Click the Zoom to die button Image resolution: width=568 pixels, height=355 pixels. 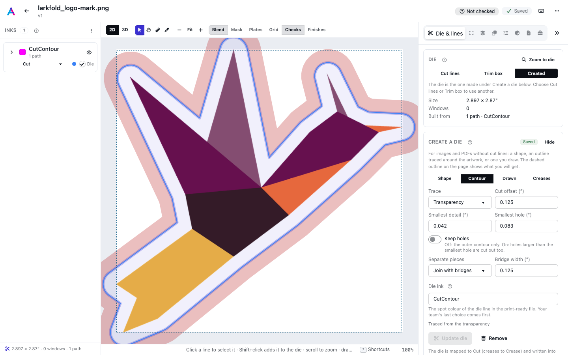point(538,60)
